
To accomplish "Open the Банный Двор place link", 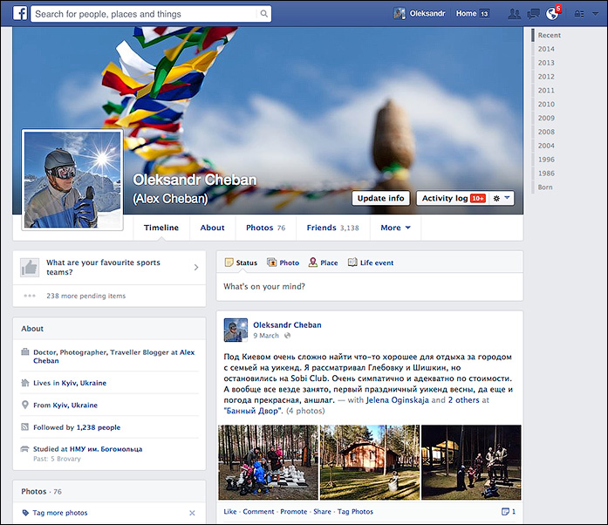I will point(253,411).
